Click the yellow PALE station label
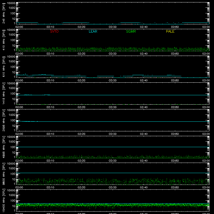 (x=170, y=31)
